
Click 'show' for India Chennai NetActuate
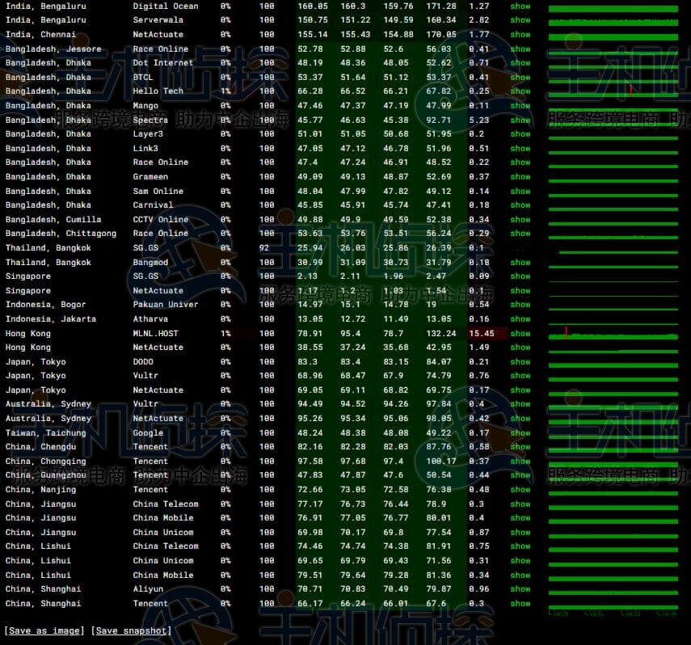click(520, 35)
